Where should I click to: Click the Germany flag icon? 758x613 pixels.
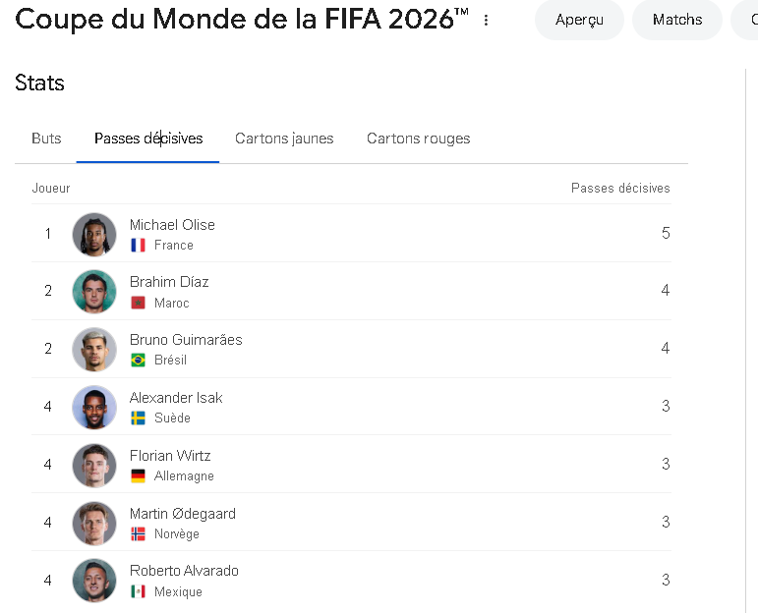[138, 475]
